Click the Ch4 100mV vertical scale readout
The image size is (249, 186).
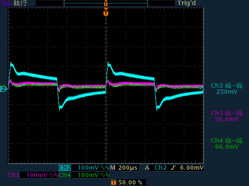pos(88,175)
